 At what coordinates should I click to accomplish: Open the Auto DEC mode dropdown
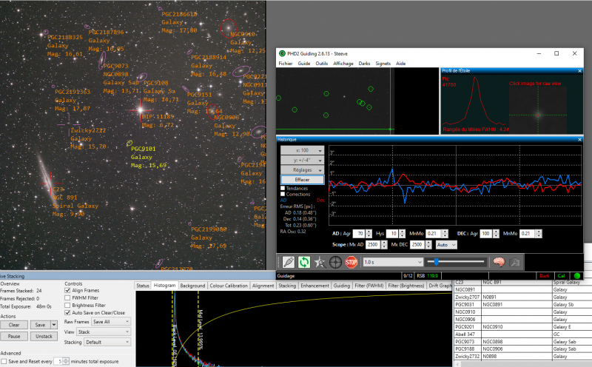(446, 245)
